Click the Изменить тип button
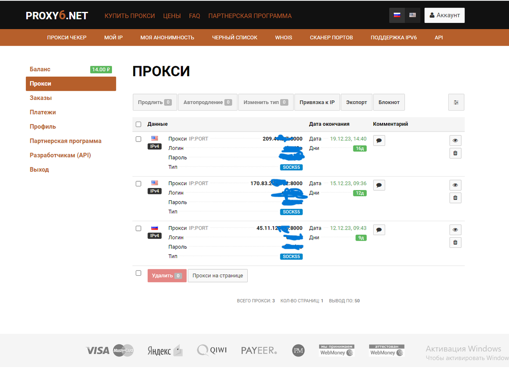Image resolution: width=509 pixels, height=374 pixels. pyautogui.click(x=266, y=102)
